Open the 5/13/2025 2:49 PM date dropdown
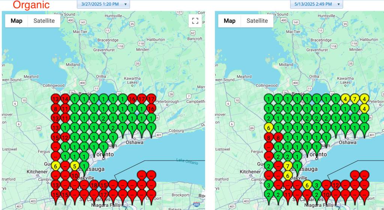The image size is (384, 210). pyautogui.click(x=316, y=4)
